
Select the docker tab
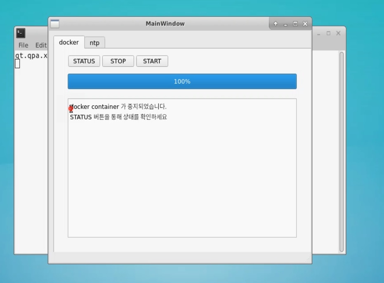pos(69,42)
